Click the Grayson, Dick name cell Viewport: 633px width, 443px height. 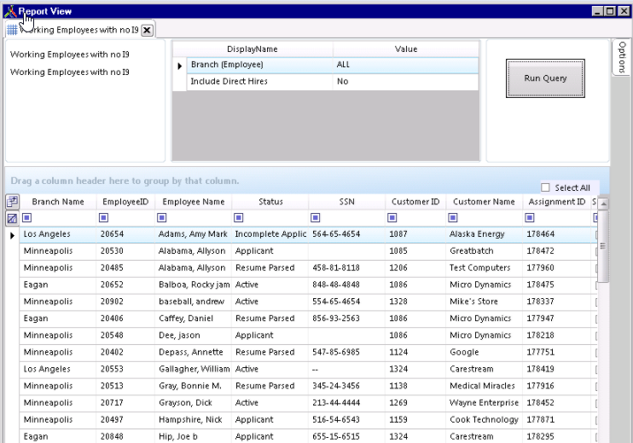pos(193,403)
